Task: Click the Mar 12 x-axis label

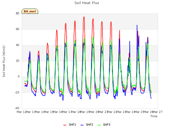Action: (21, 112)
